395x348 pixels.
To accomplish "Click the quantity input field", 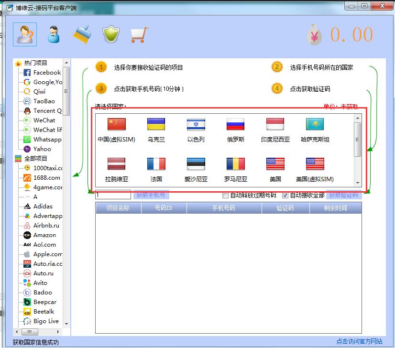I will pos(113,195).
